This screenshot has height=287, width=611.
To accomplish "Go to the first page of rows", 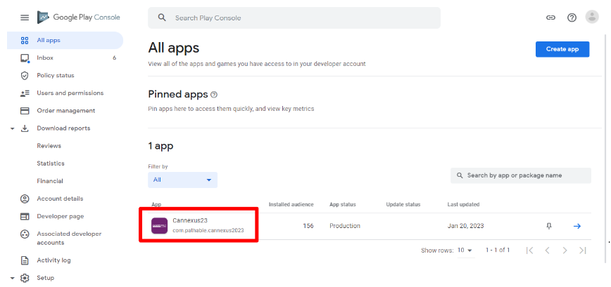I will tap(529, 251).
